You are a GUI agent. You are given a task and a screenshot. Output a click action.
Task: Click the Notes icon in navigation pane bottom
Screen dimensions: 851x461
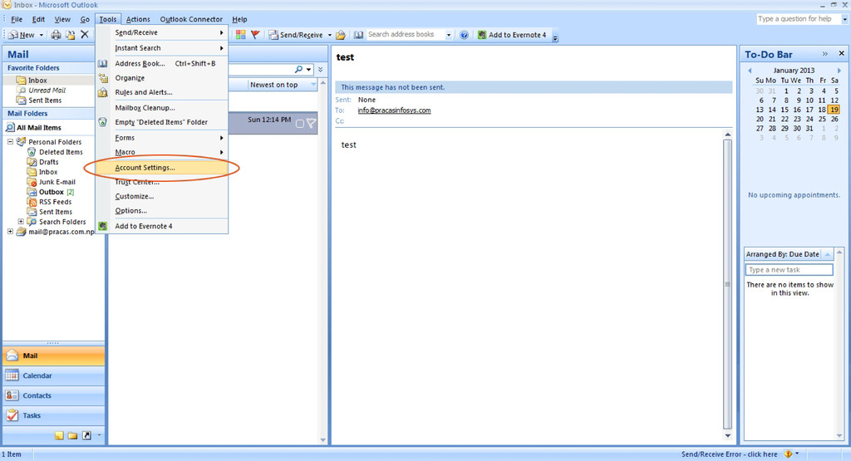coord(59,435)
